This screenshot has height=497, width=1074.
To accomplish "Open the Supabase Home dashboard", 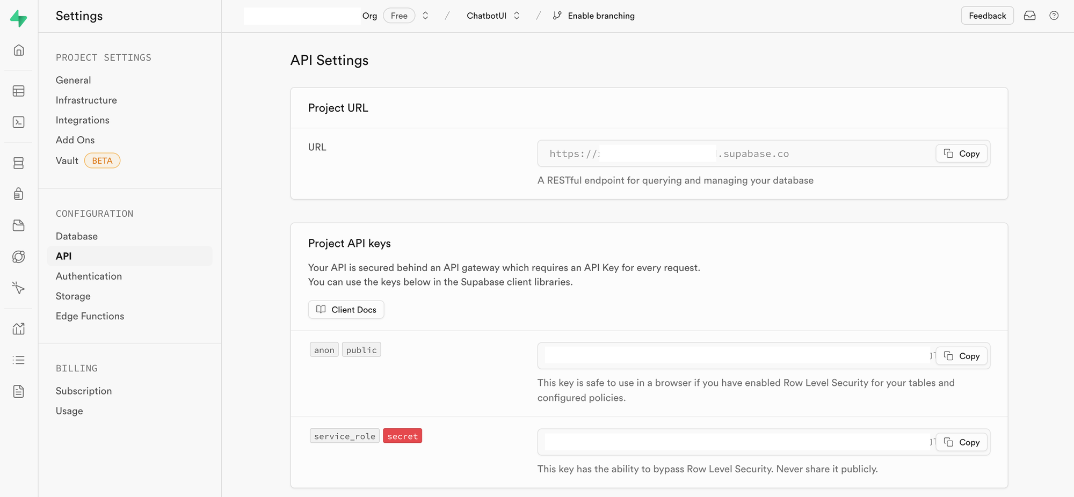I will [x=19, y=50].
